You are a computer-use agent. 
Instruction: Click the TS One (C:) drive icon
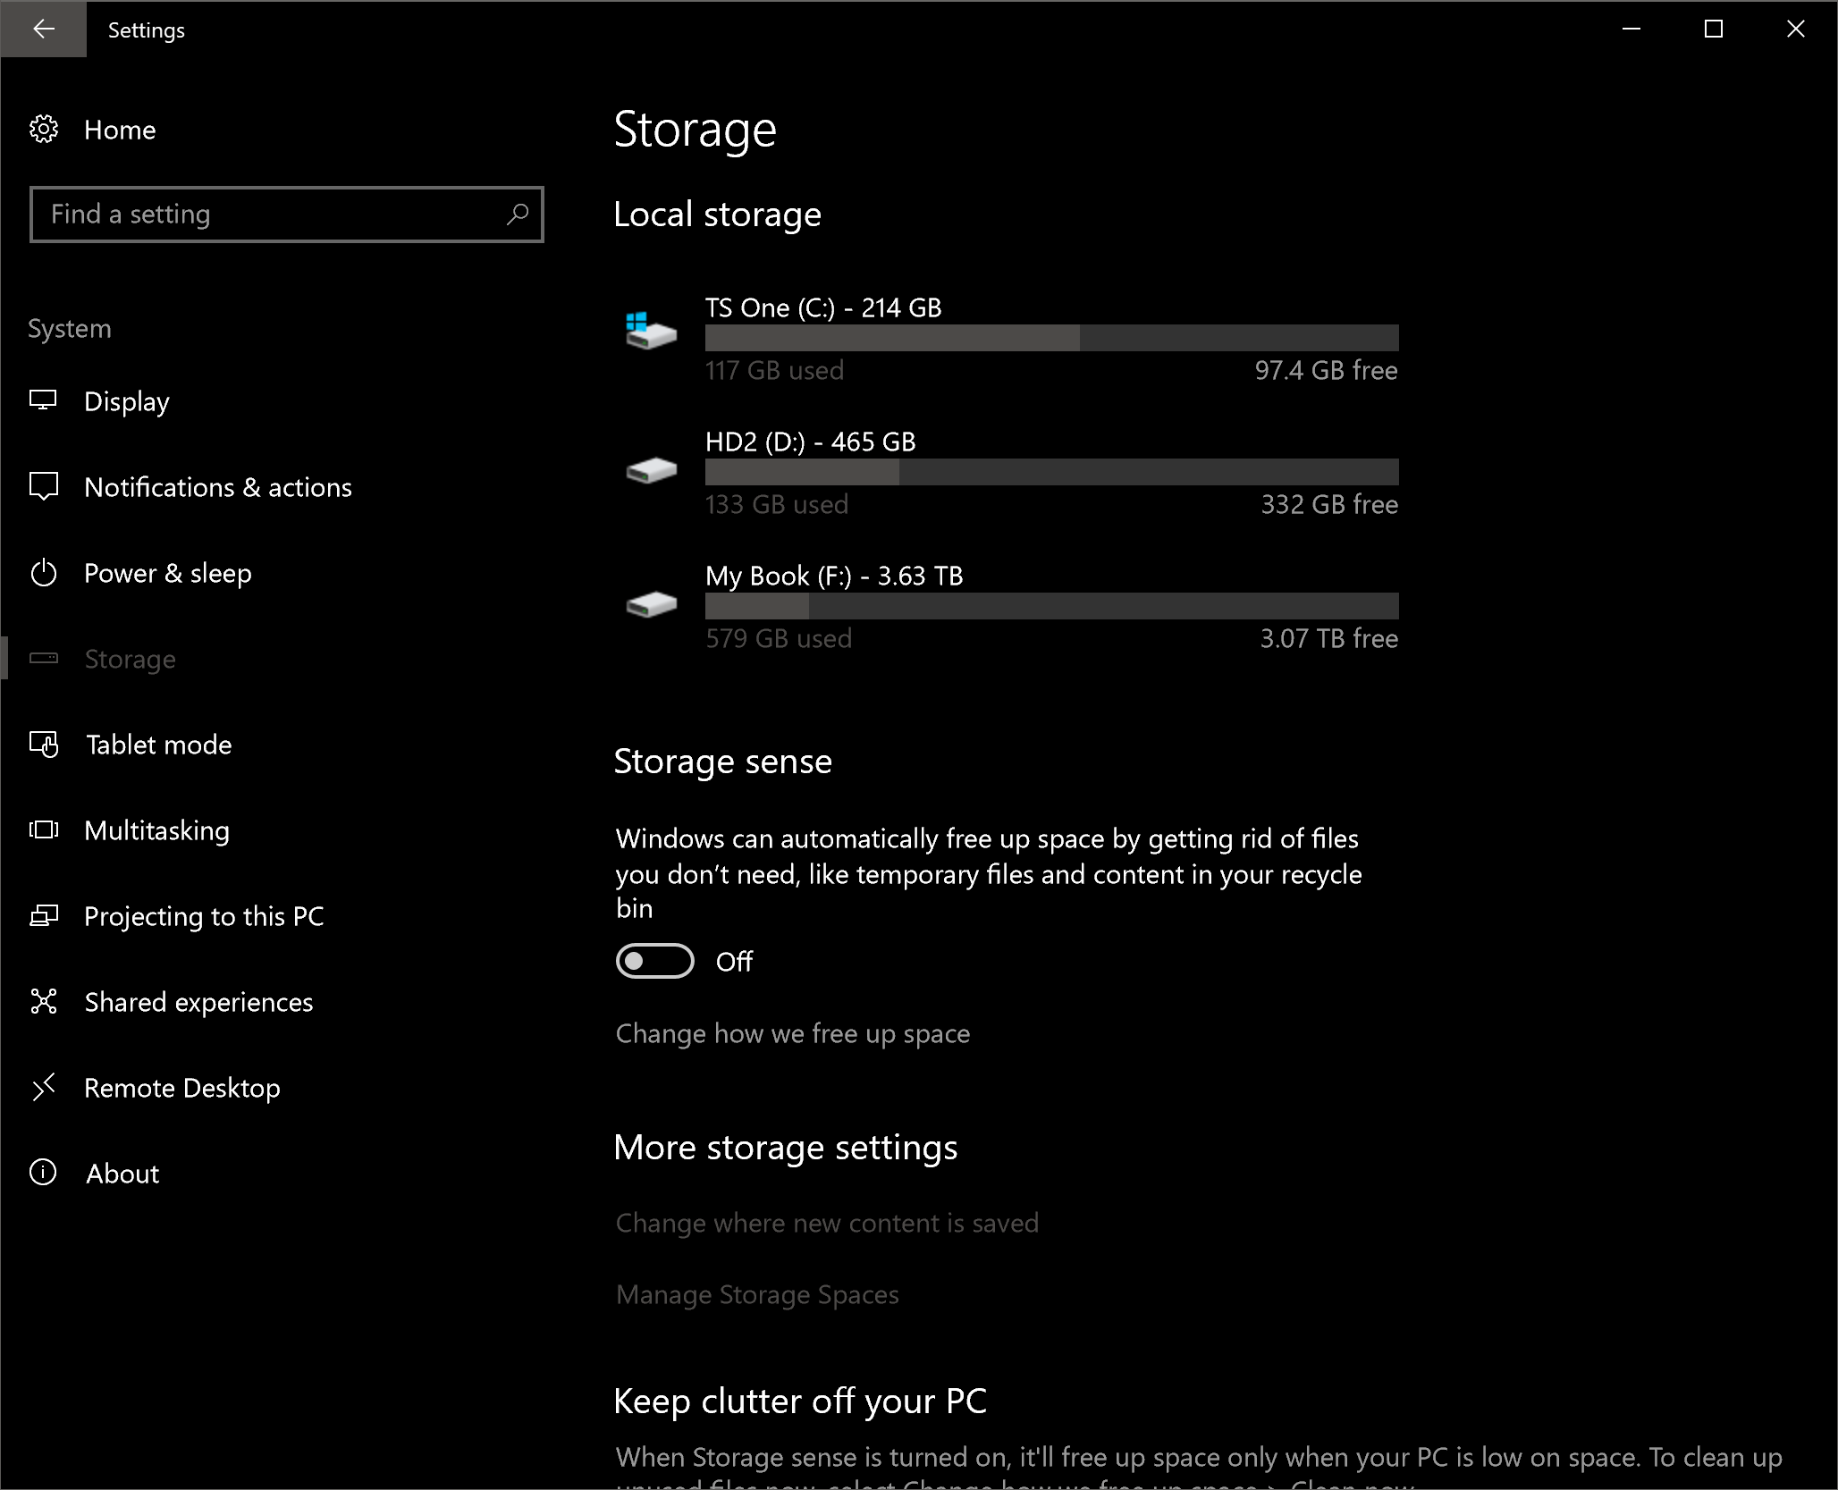tap(651, 332)
